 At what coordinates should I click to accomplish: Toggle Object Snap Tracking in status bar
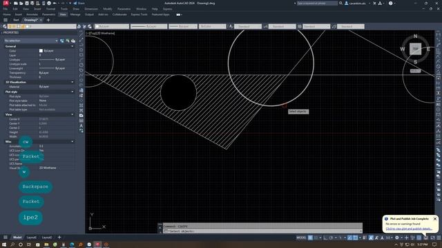point(350,238)
